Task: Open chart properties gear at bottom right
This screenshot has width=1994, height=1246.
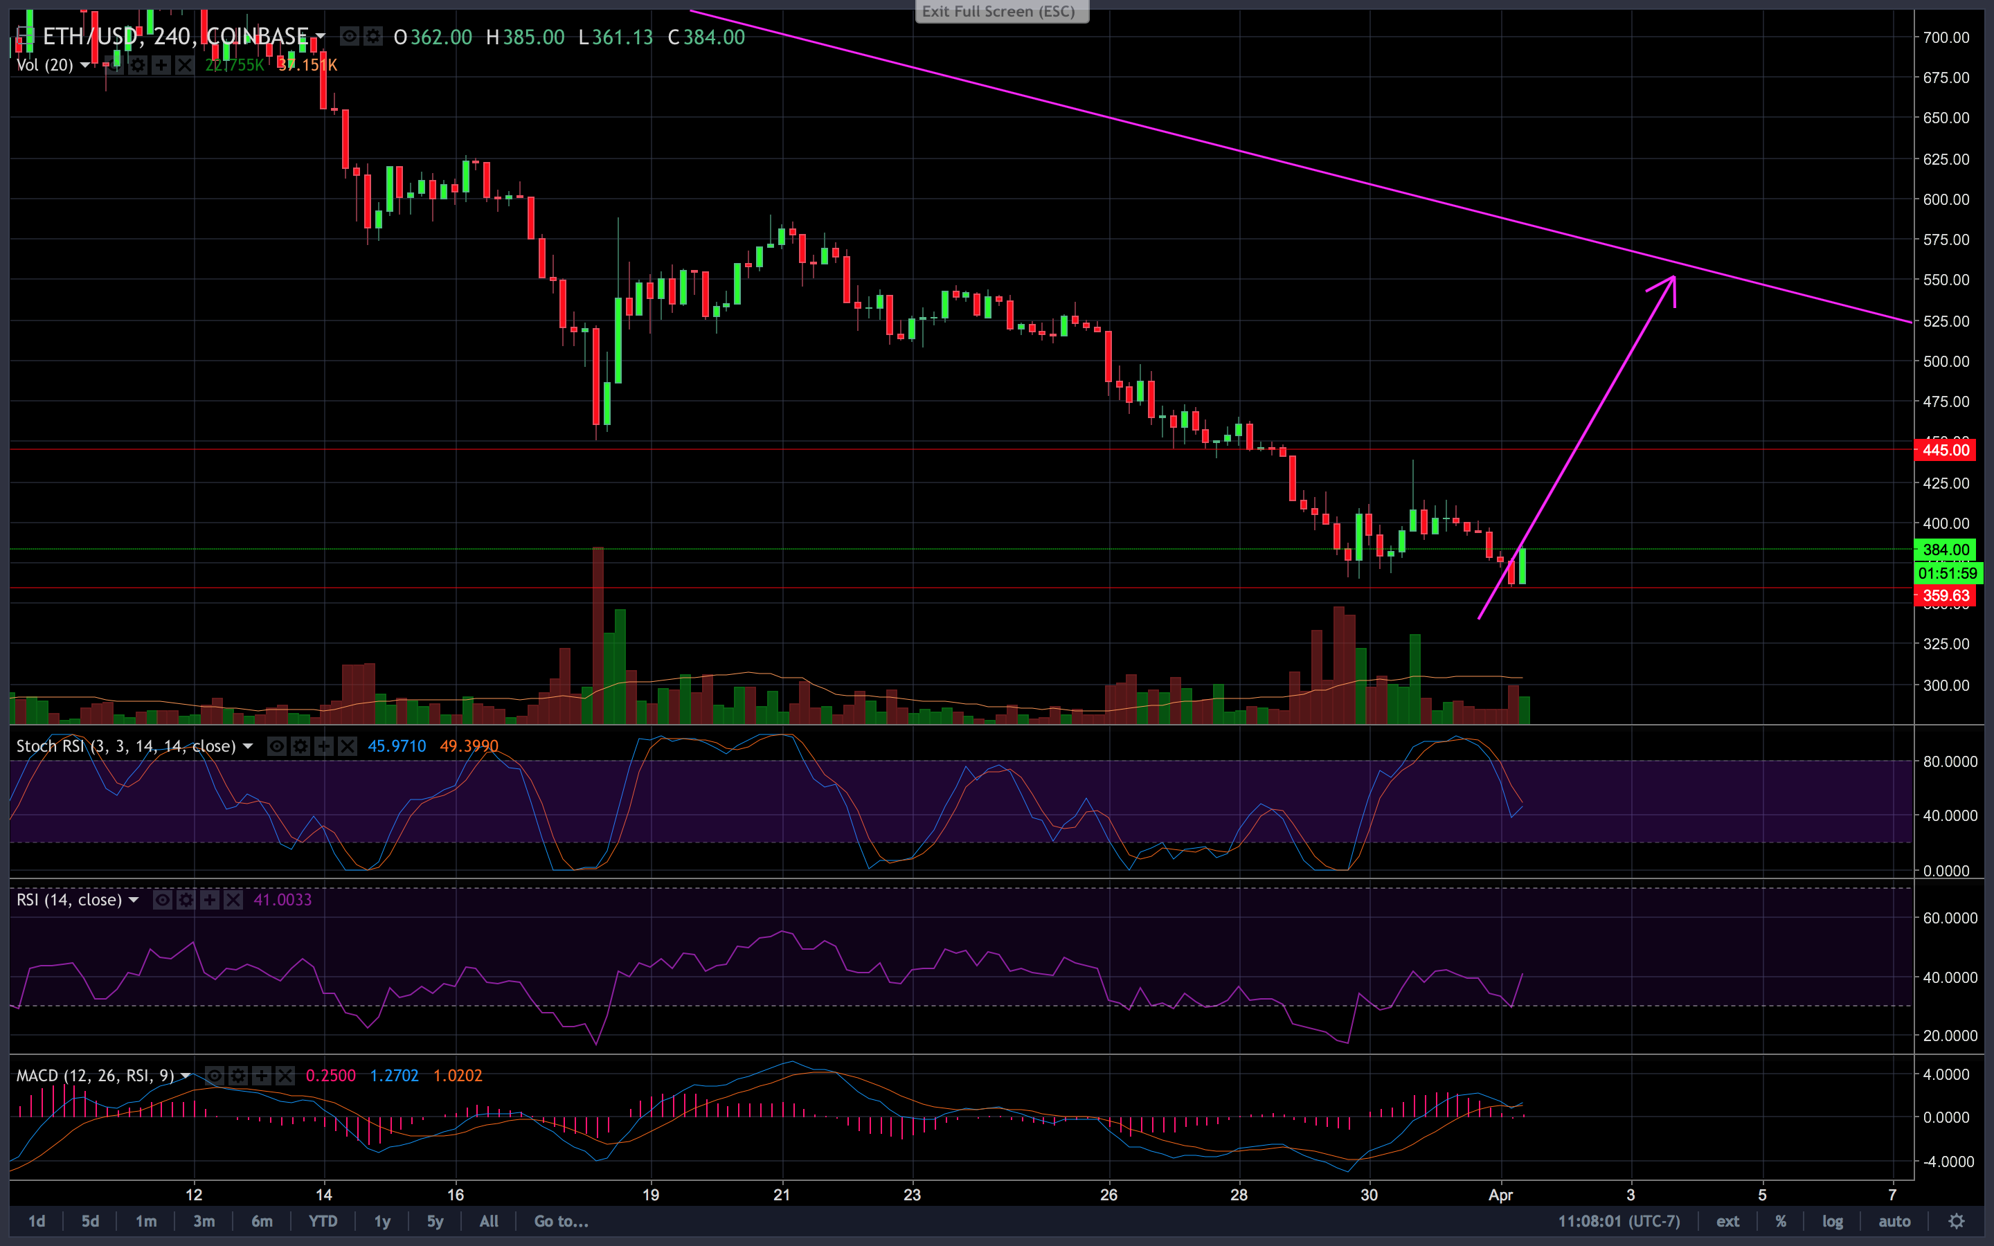Action: pos(1957,1221)
